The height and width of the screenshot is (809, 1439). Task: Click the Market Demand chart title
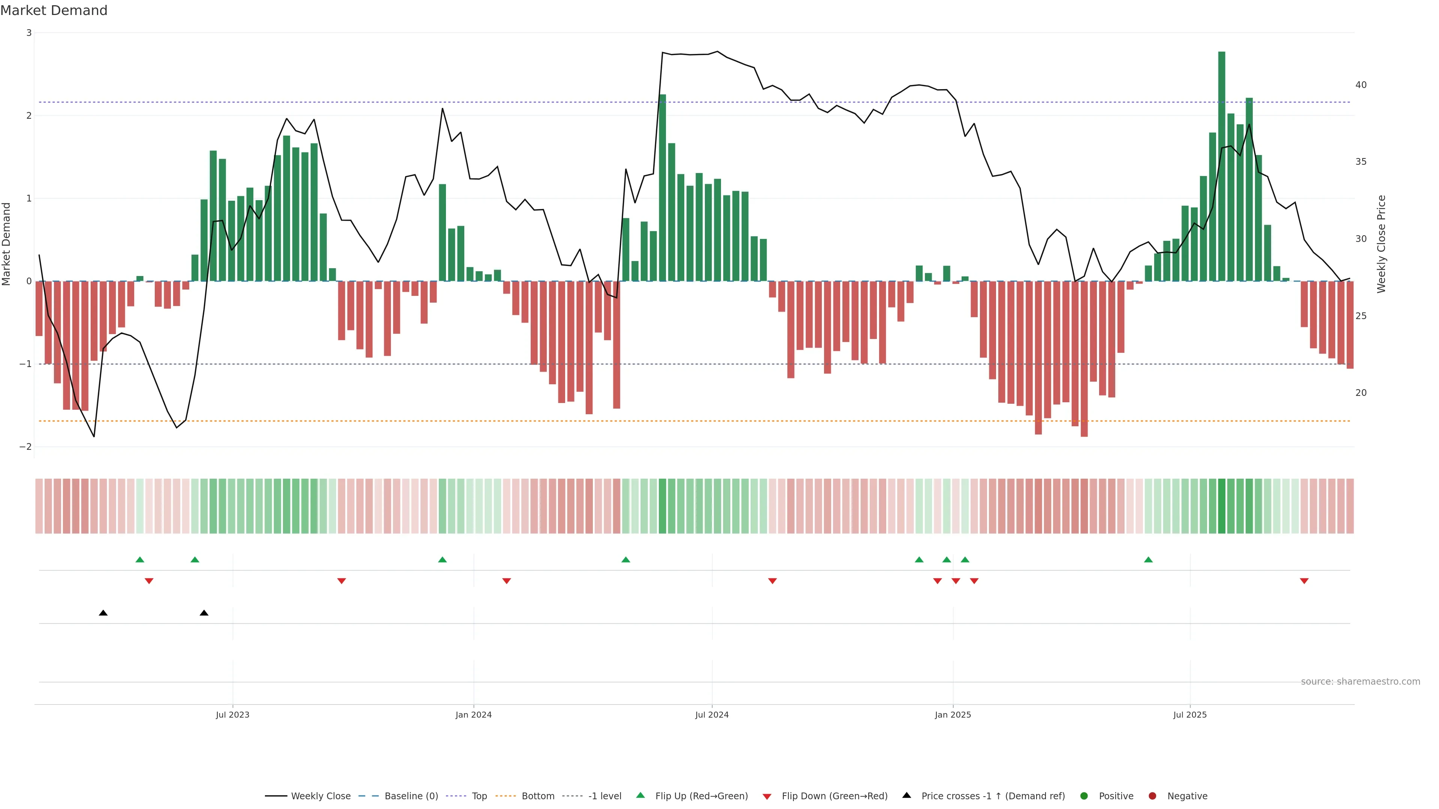pos(54,10)
